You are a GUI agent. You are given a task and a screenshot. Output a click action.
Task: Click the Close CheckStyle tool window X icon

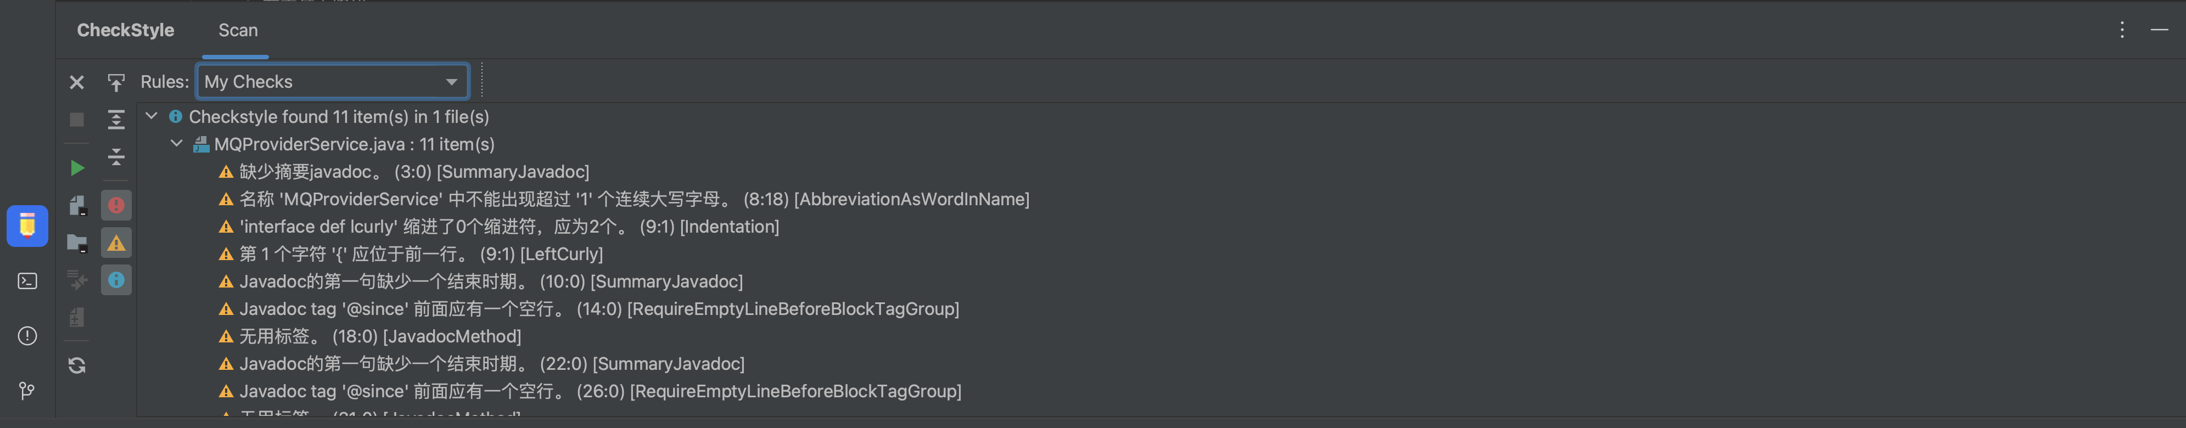(76, 82)
